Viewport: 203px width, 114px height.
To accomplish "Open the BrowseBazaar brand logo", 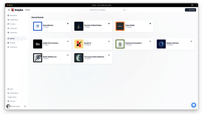I will point(38,26).
